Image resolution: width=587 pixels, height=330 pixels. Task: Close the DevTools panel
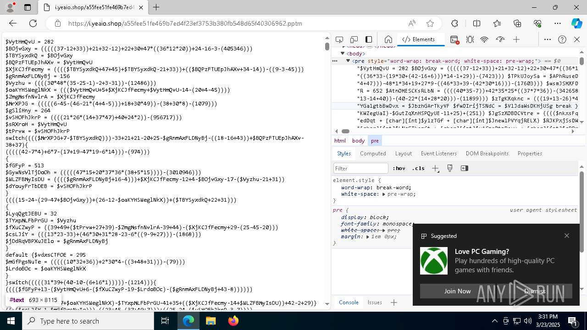tap(577, 39)
